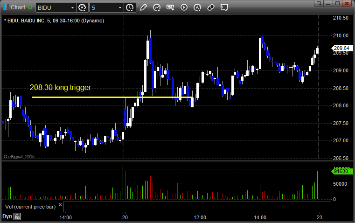
Task: Select the pencil drawing tool
Action: click(x=143, y=7)
